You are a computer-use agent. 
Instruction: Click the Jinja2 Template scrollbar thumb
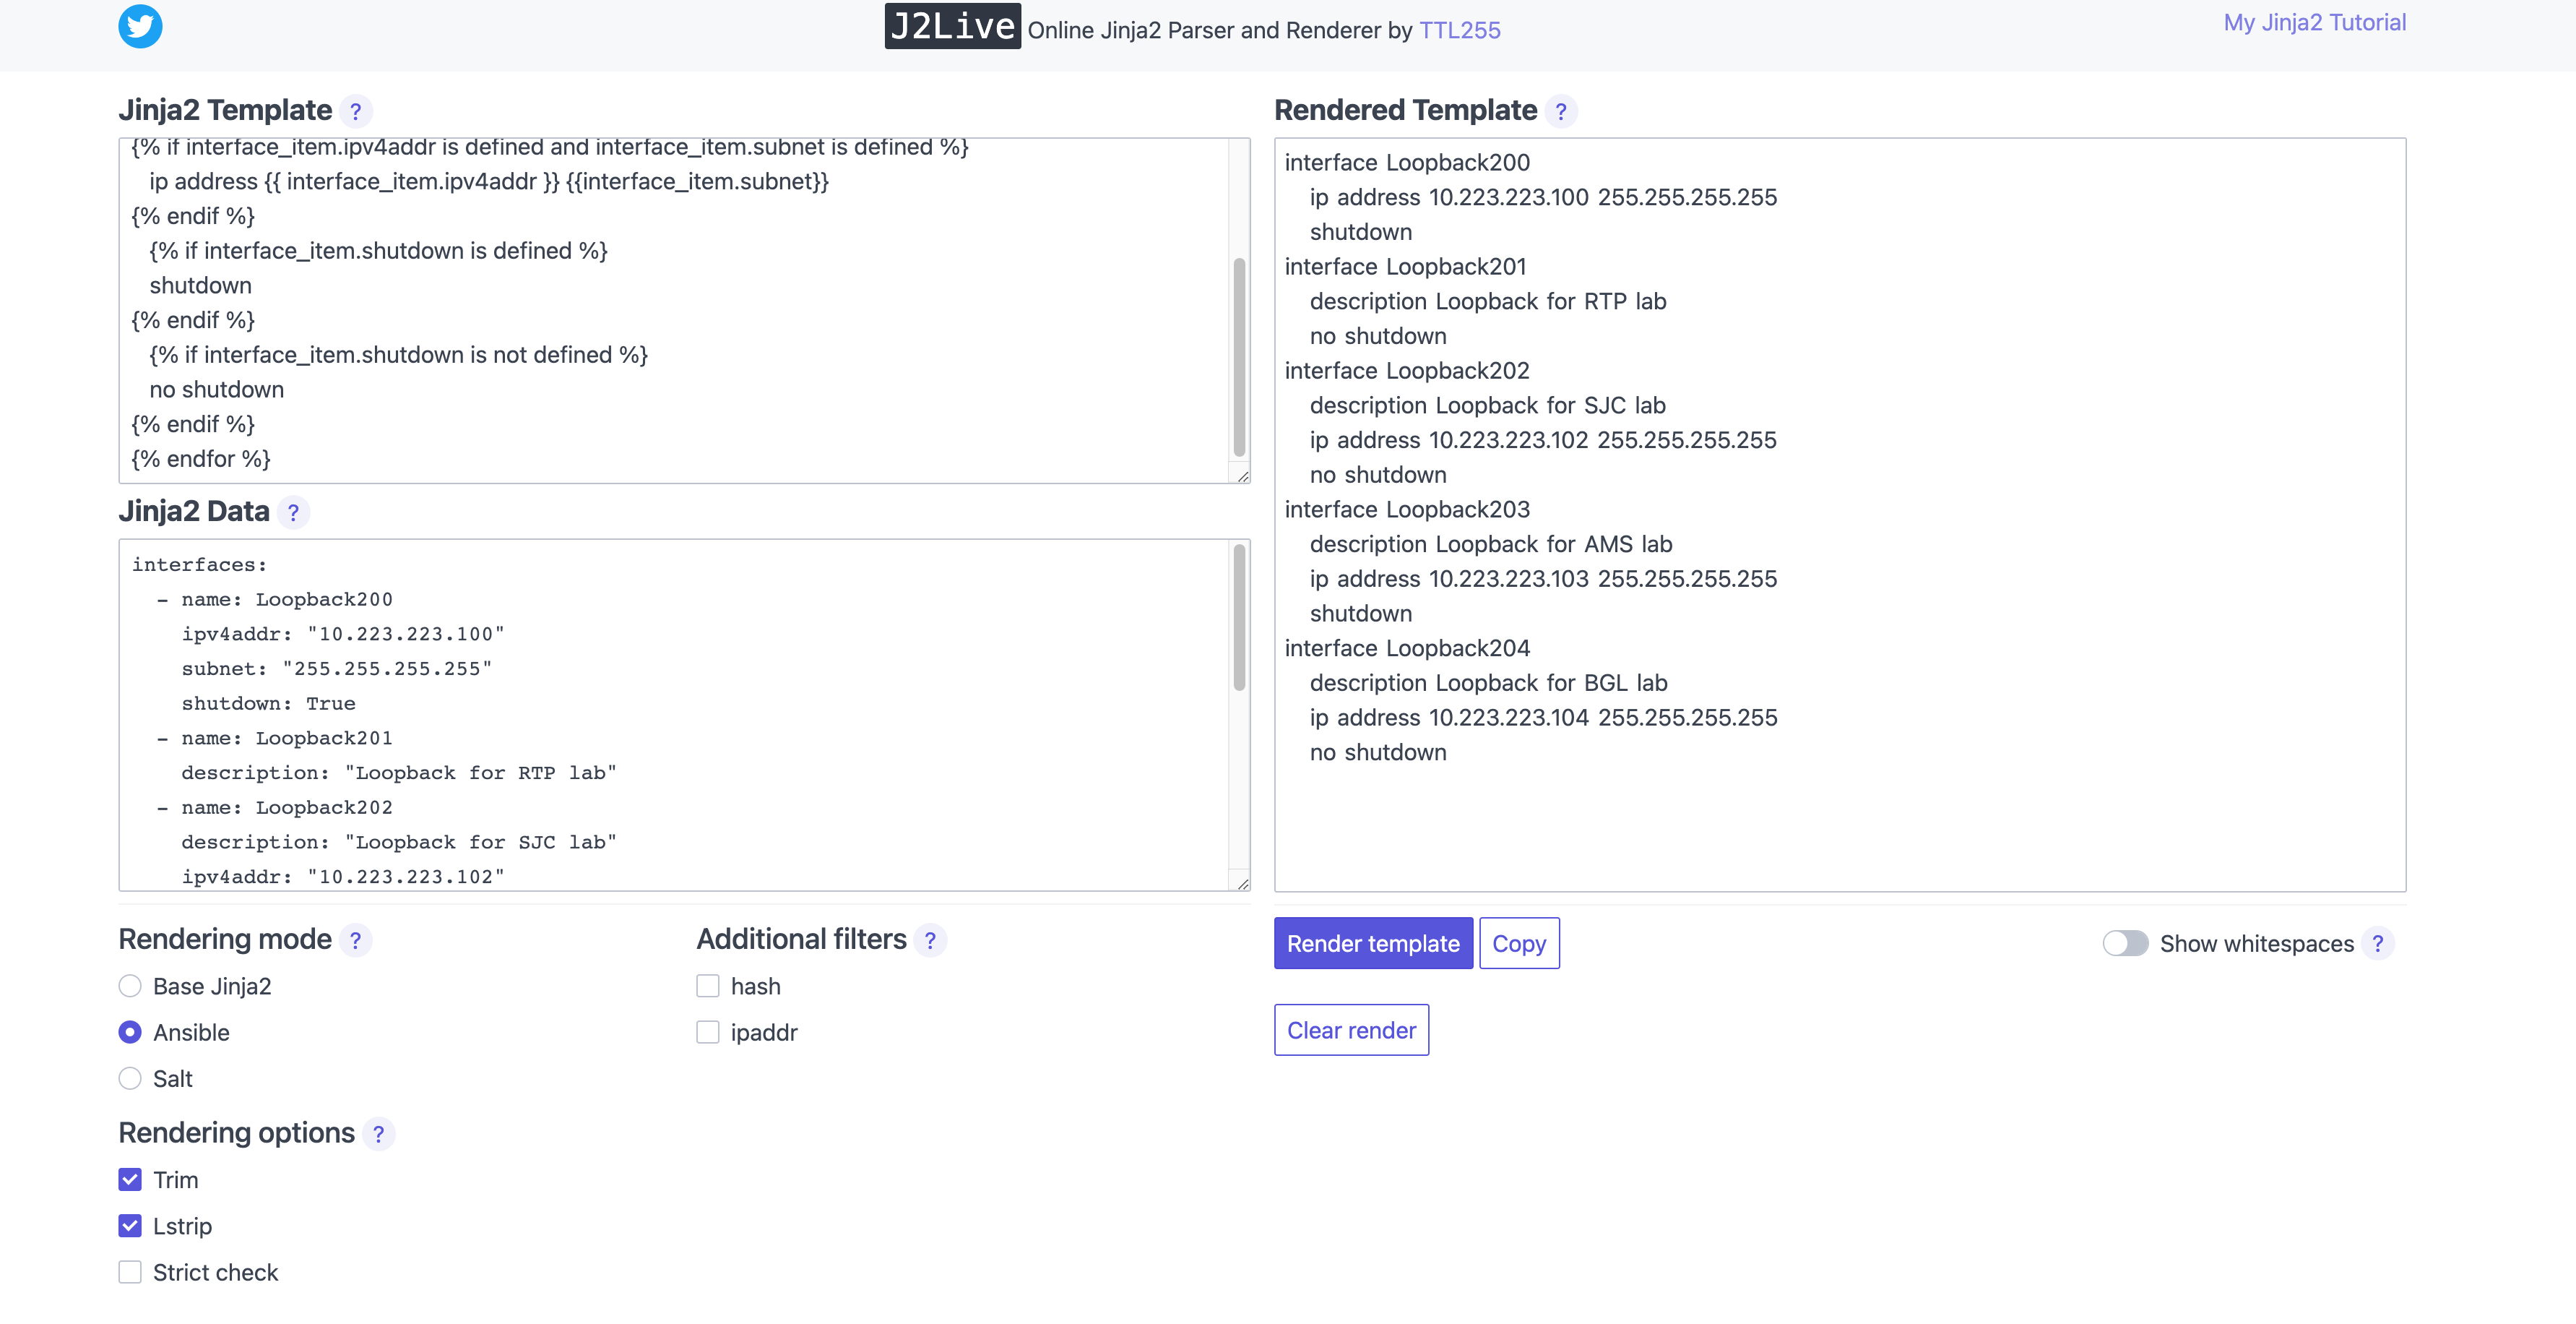pos(1240,357)
